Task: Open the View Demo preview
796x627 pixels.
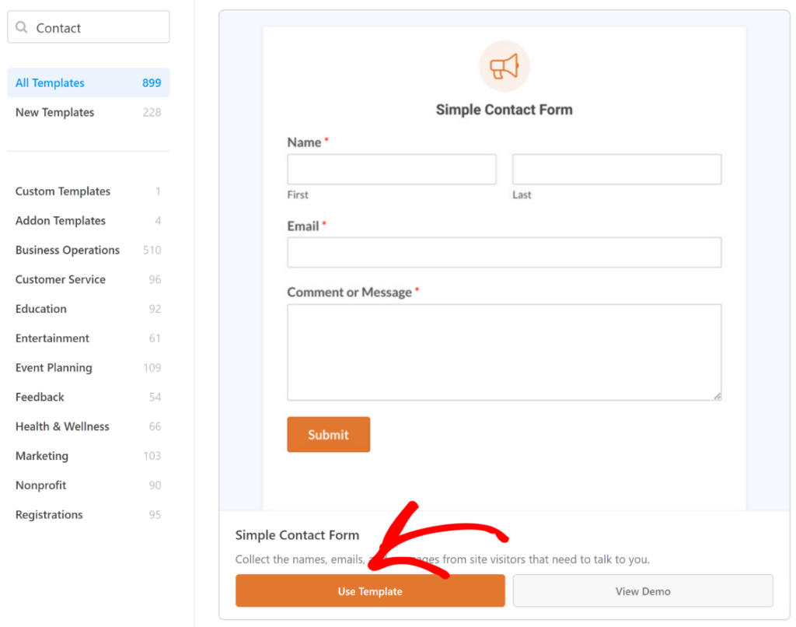Action: point(643,590)
